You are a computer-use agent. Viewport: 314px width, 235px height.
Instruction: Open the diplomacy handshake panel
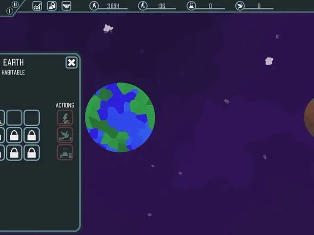pos(67,6)
